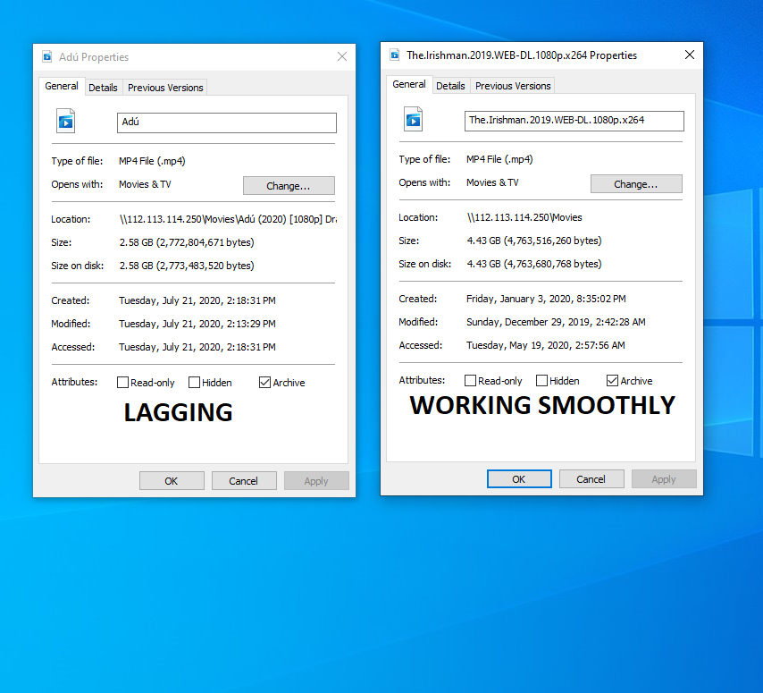Viewport: 763px width, 693px height.
Task: Open Previous Versions tab in Adú Properties
Action: [x=165, y=88]
